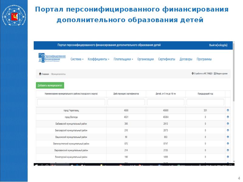Image resolution: width=243 pixels, height=182 pixels.
Task: Go to the Договоры section
Action: (186, 59)
